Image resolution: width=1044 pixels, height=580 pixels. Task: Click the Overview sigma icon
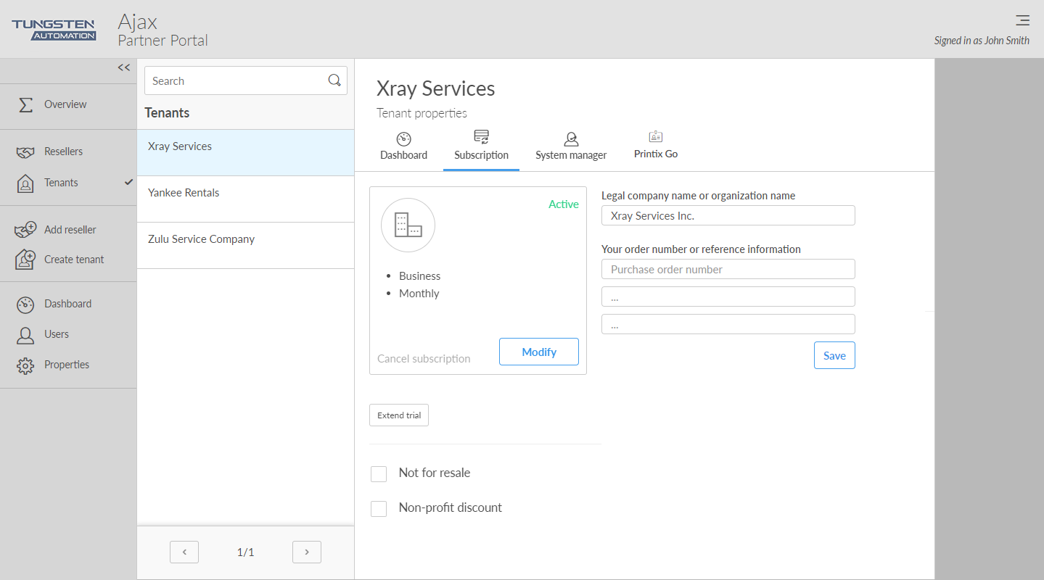(x=25, y=104)
